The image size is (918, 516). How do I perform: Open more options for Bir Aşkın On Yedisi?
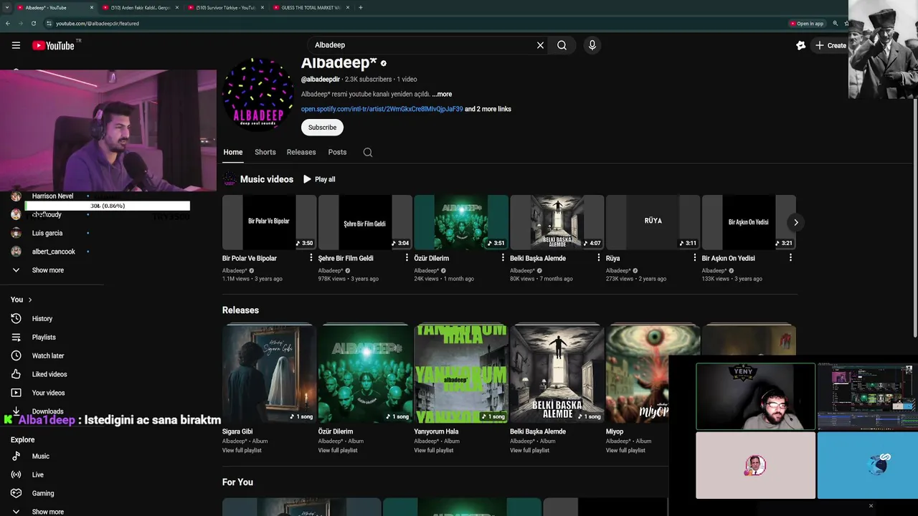point(790,258)
